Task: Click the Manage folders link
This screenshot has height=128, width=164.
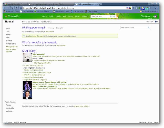Action: pyautogui.click(x=12, y=47)
